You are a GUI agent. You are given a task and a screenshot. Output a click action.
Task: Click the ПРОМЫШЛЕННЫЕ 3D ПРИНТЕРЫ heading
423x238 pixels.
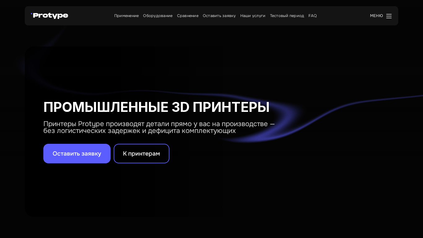click(x=156, y=107)
